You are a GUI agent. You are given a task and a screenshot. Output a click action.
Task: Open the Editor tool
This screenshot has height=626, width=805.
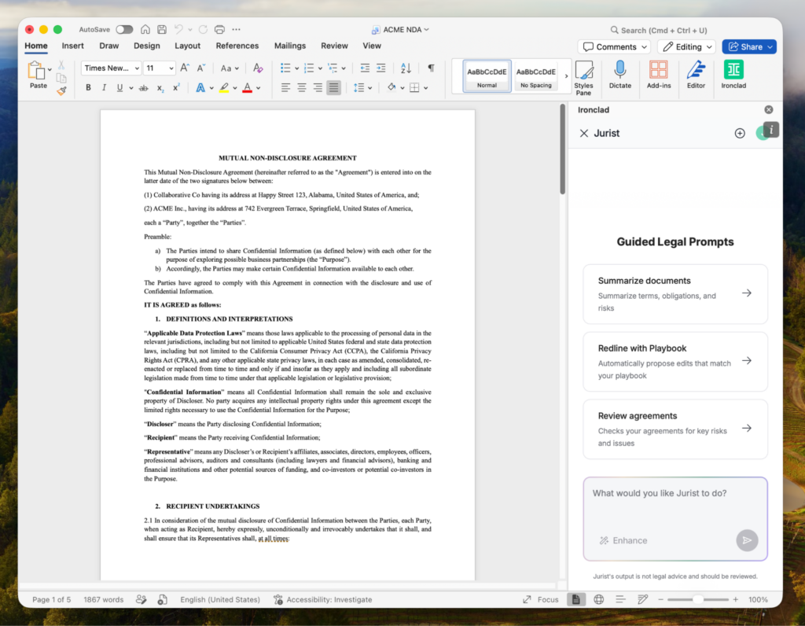point(697,75)
